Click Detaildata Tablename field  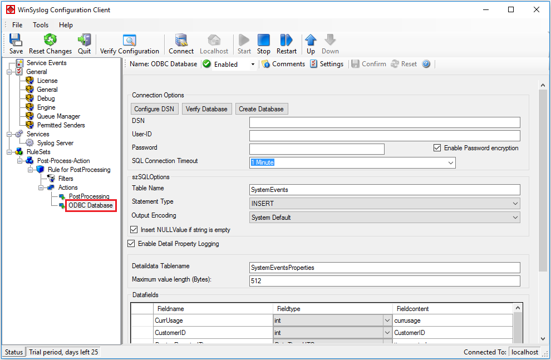[x=385, y=268]
